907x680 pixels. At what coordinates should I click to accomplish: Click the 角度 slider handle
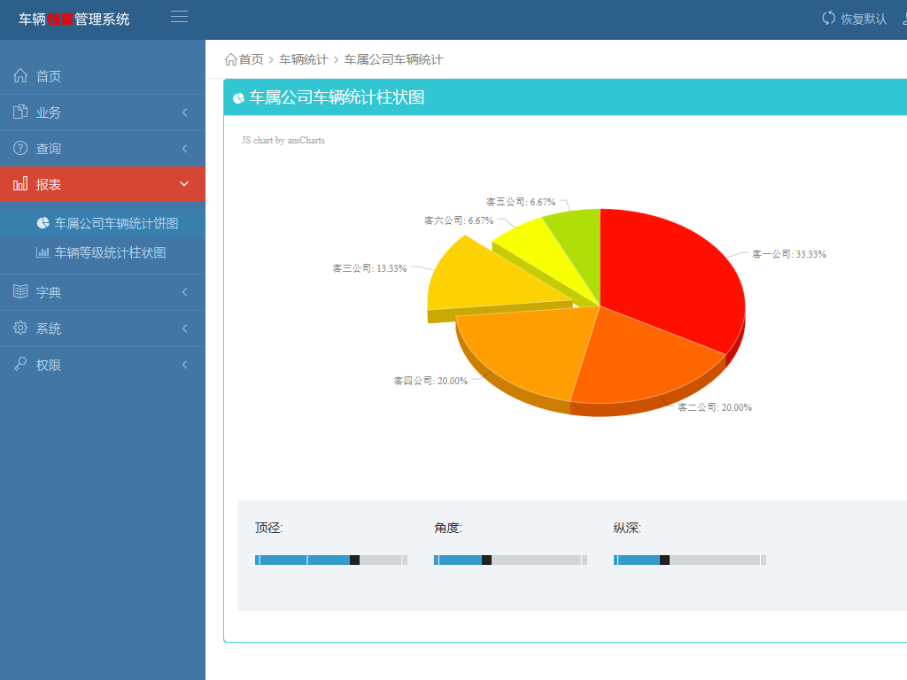[x=486, y=560]
